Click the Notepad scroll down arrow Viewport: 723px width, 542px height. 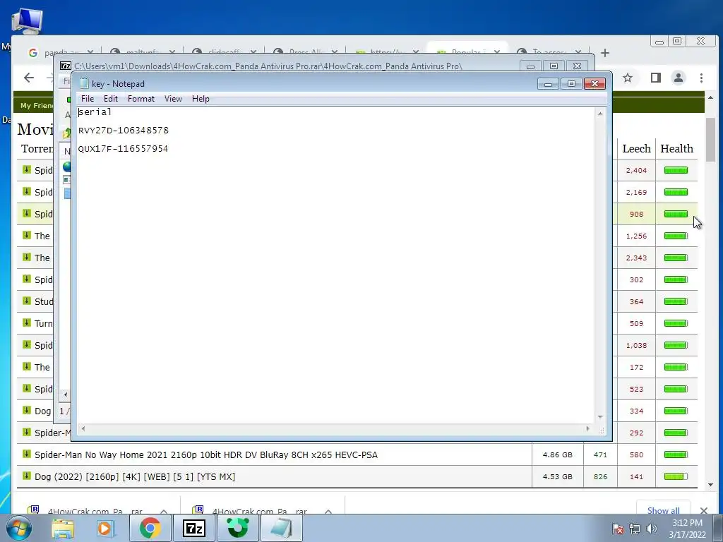click(600, 416)
